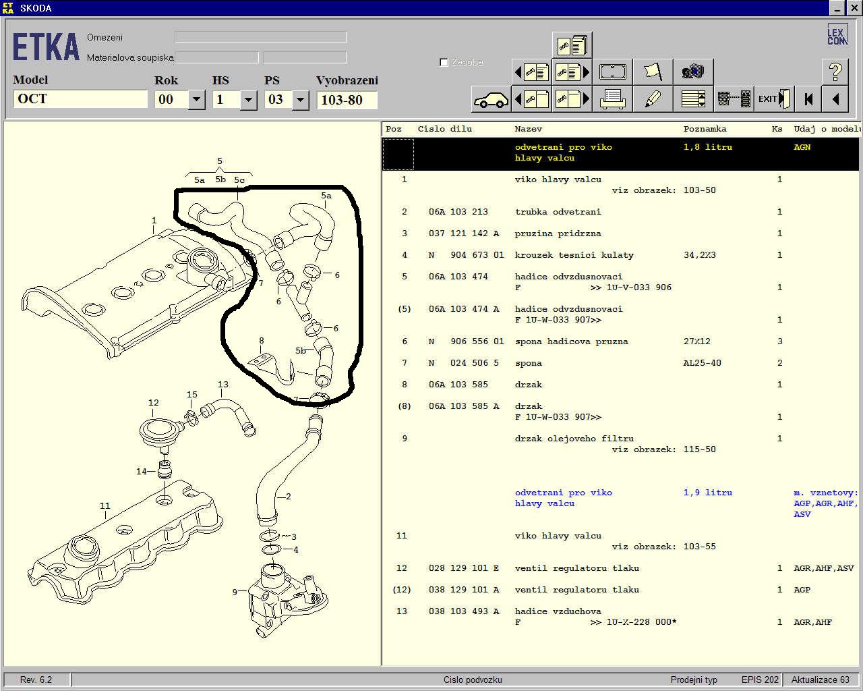The height and width of the screenshot is (691, 863).
Task: Click the printer icon
Action: (613, 99)
